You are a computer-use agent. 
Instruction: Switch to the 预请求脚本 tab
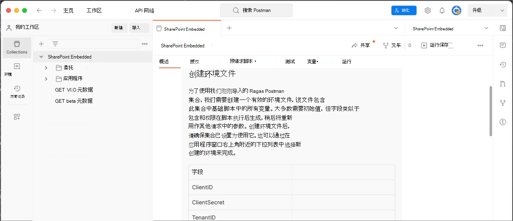click(243, 62)
